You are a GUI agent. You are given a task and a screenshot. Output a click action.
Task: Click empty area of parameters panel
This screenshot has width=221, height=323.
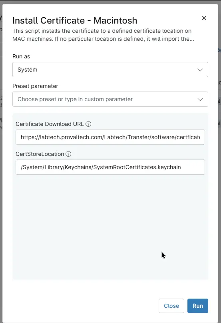(110, 227)
